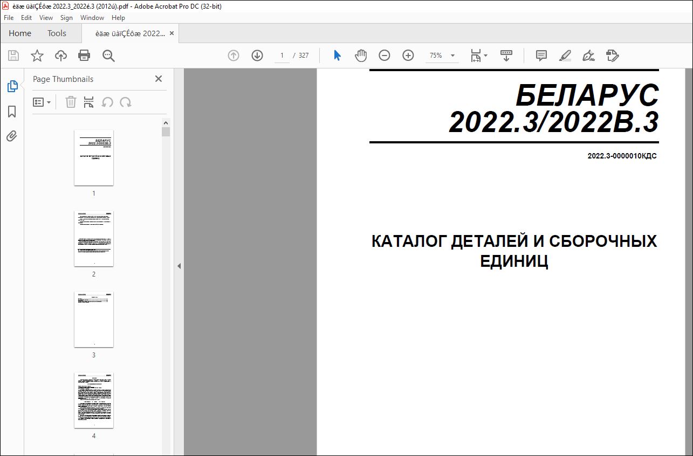The height and width of the screenshot is (456, 693).
Task: Select the highlight text tool
Action: pos(565,56)
